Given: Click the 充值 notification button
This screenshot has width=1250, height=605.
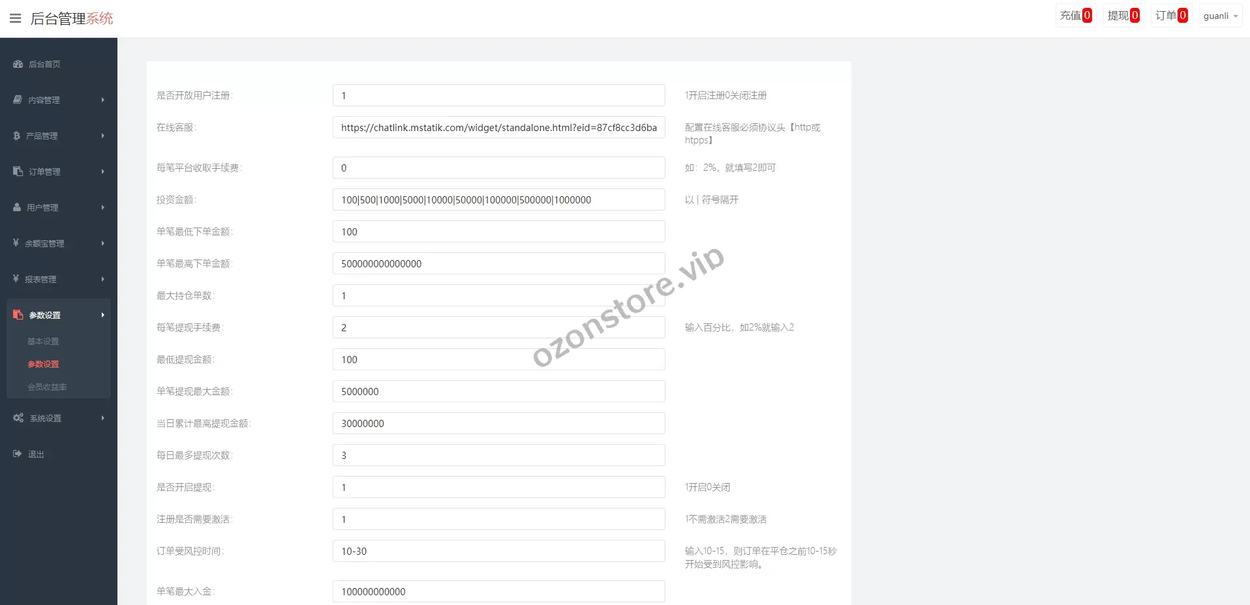Looking at the screenshot, I should tap(1075, 16).
